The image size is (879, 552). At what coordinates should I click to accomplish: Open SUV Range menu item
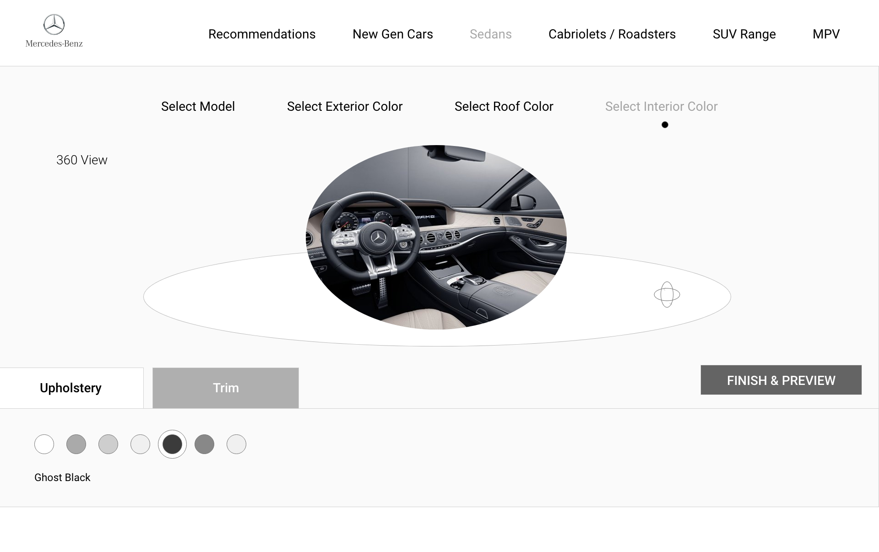[x=744, y=34]
